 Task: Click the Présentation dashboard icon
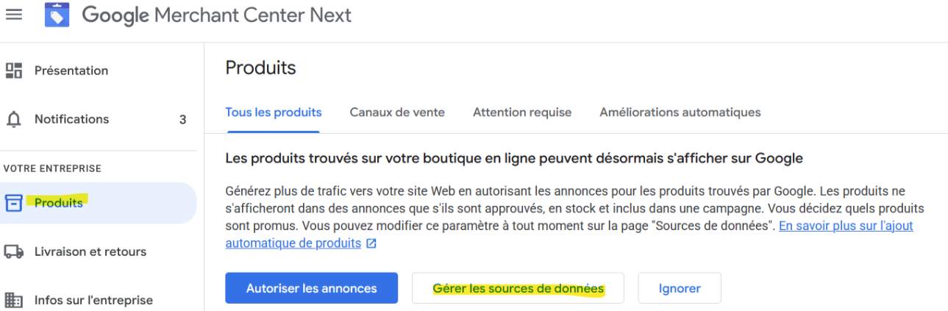coord(13,71)
